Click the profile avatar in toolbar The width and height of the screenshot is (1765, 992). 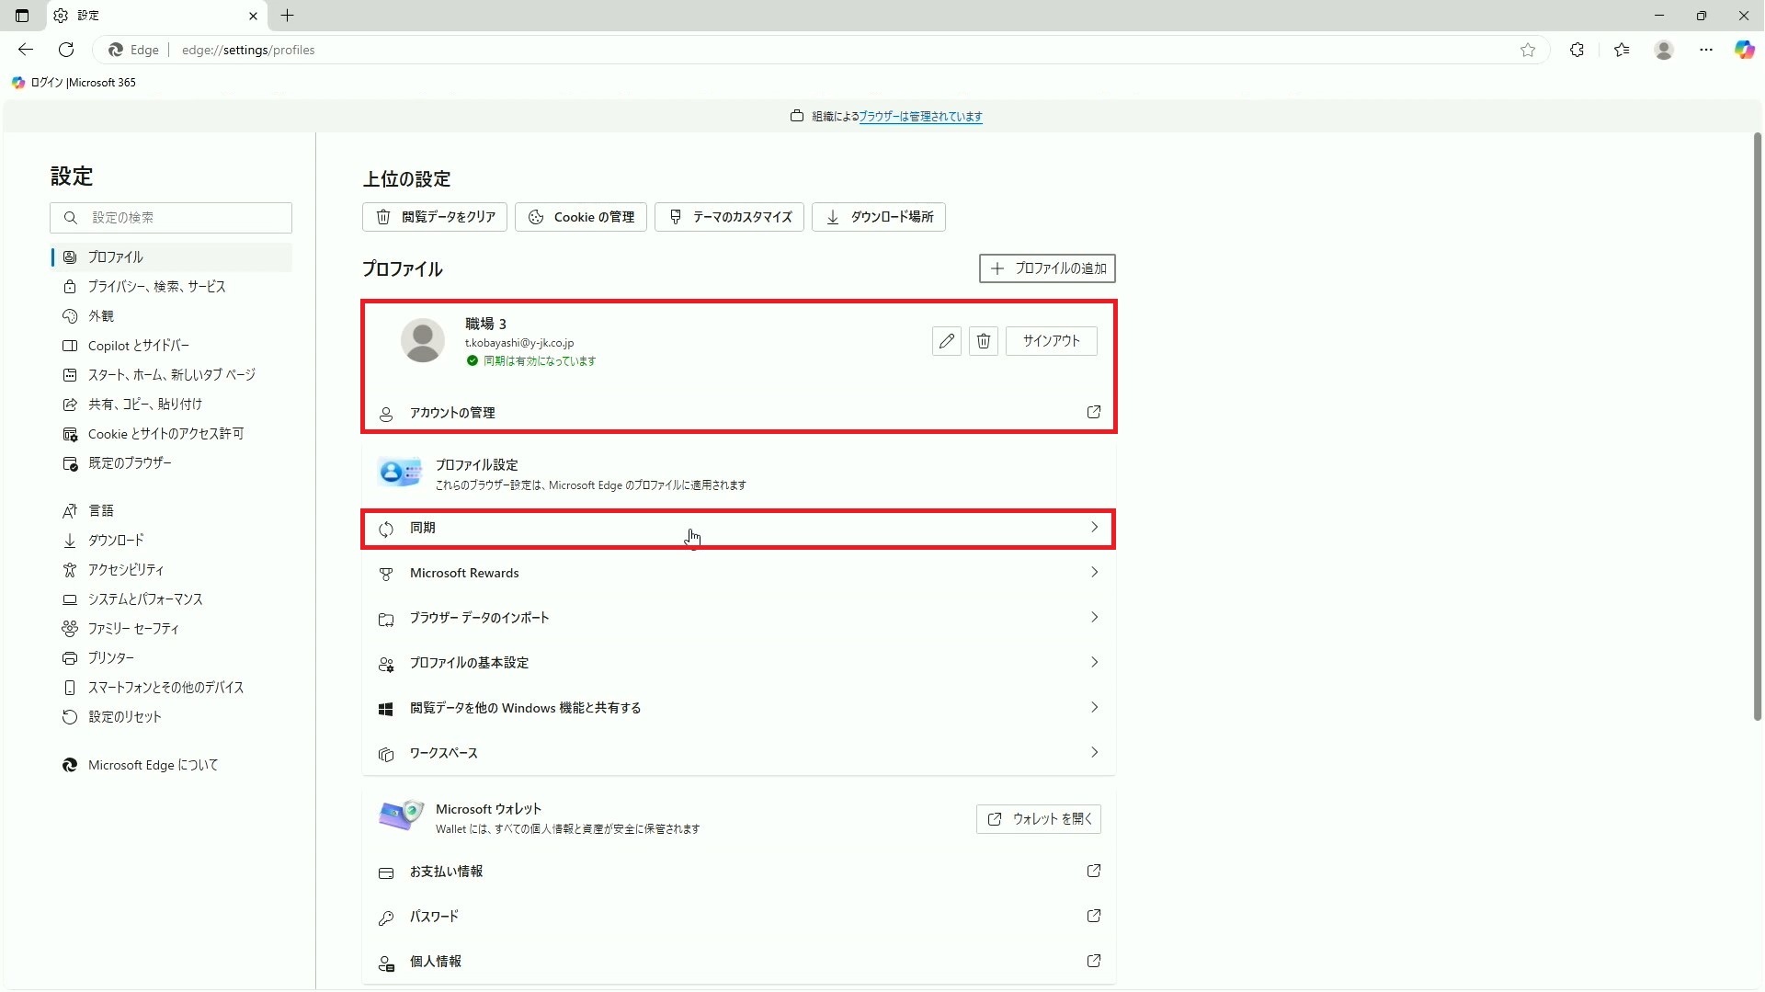coord(1663,50)
